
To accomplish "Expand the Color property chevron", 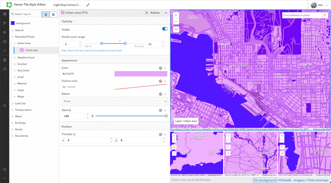I will (165, 68).
